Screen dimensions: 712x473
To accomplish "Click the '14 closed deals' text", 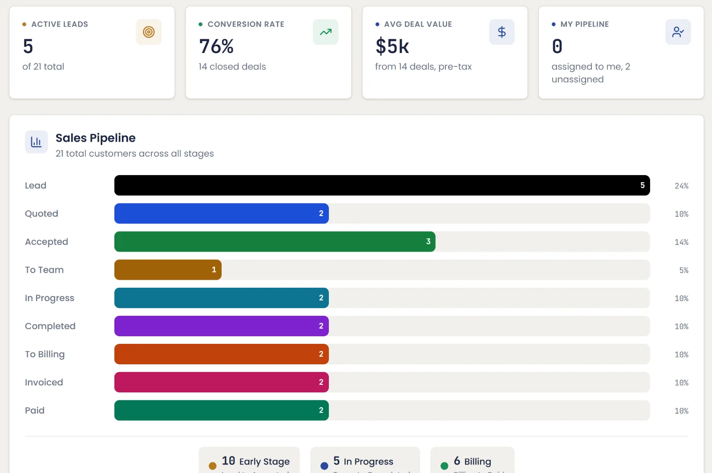I will pyautogui.click(x=232, y=66).
